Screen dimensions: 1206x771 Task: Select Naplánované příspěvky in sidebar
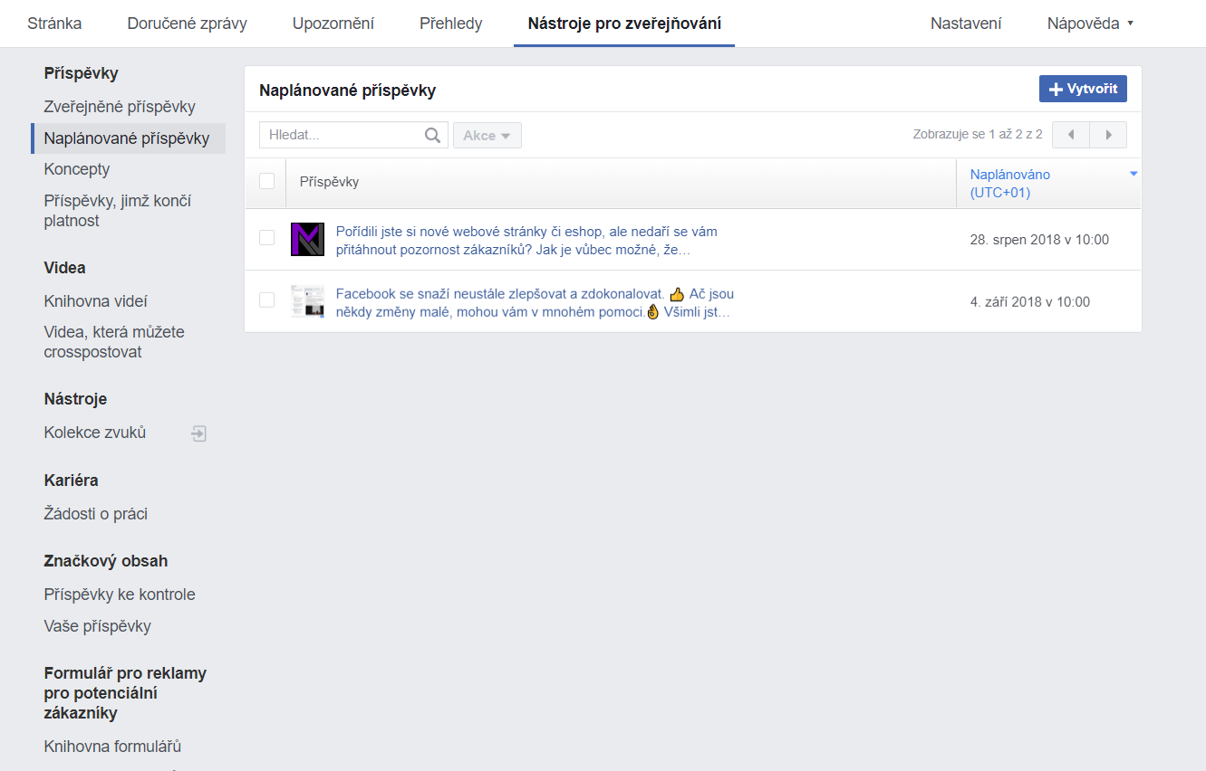127,138
